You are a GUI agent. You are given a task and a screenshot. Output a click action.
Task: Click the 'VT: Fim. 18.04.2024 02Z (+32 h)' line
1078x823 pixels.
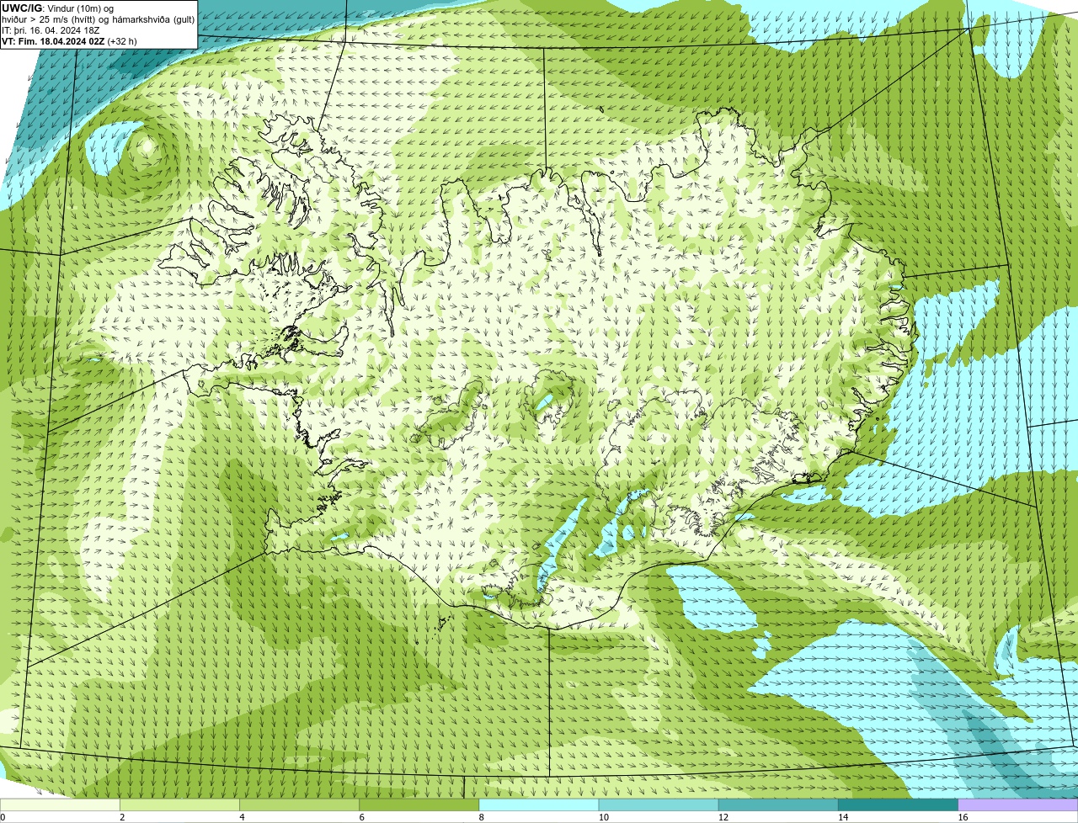click(x=69, y=41)
